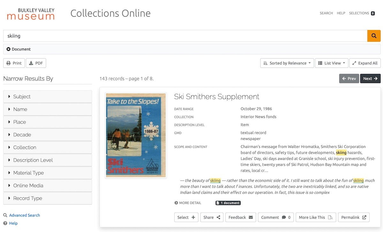Click the Expand All button
Screen dimensions: 383x232
point(365,63)
